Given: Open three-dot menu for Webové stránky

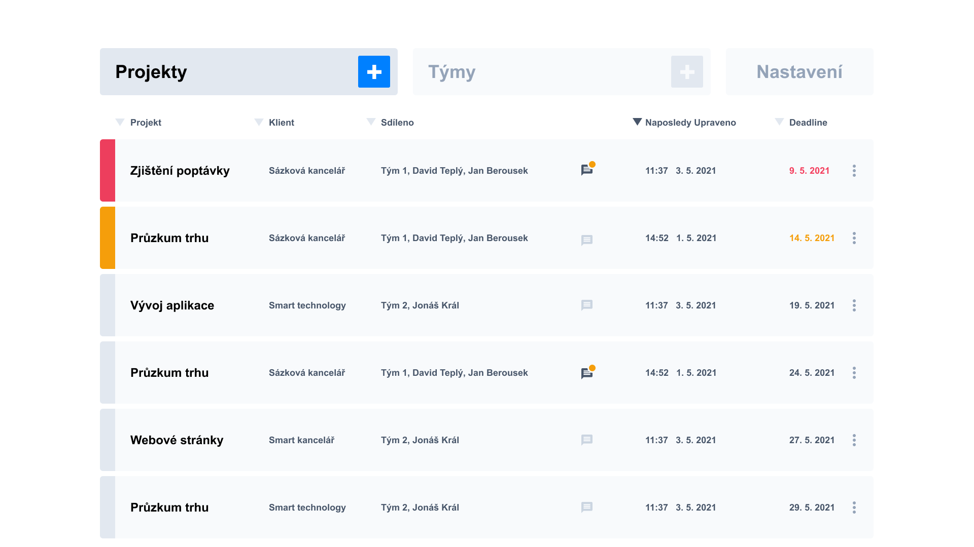Looking at the screenshot, I should (x=854, y=440).
